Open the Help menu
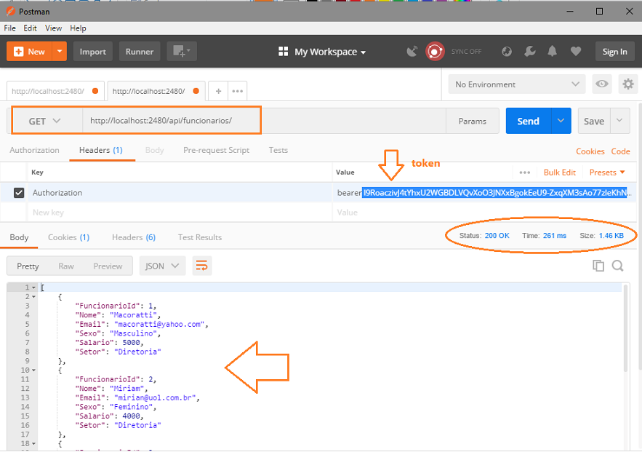The image size is (642, 452). (78, 28)
